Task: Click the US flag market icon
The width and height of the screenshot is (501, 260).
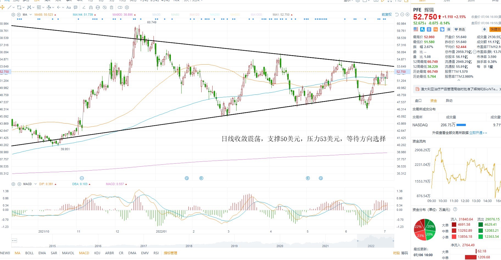Action: 416,29
